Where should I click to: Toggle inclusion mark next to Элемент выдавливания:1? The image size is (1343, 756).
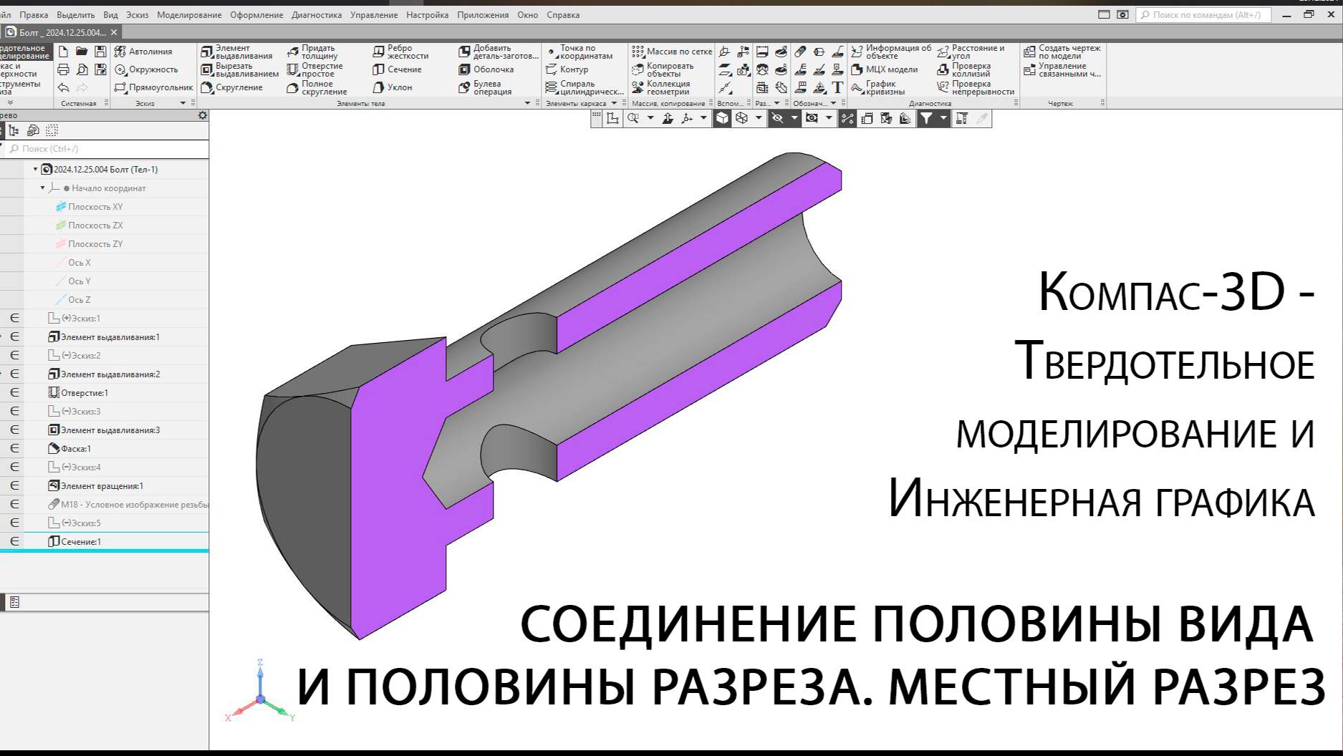pyautogui.click(x=14, y=336)
